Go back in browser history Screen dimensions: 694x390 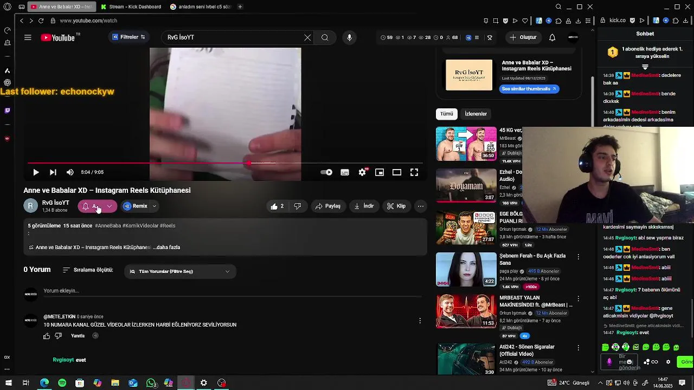click(22, 21)
